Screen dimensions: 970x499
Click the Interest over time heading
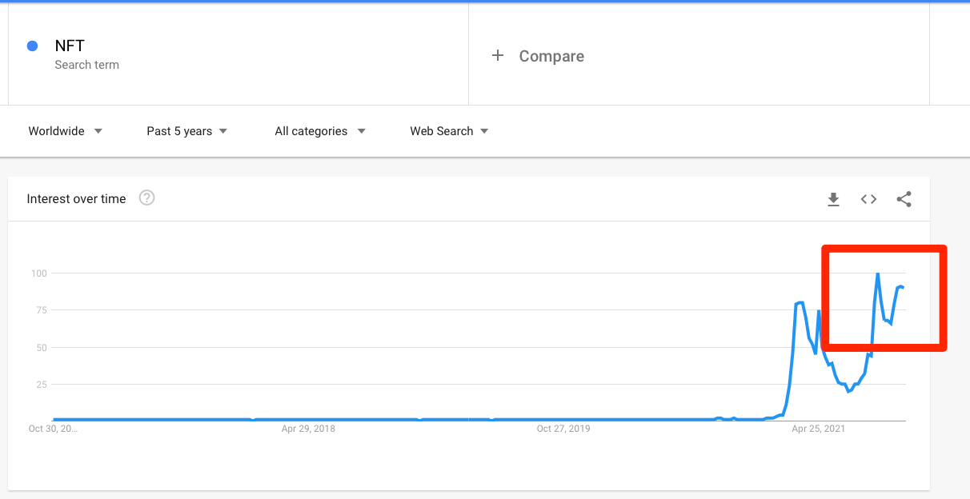(x=76, y=199)
